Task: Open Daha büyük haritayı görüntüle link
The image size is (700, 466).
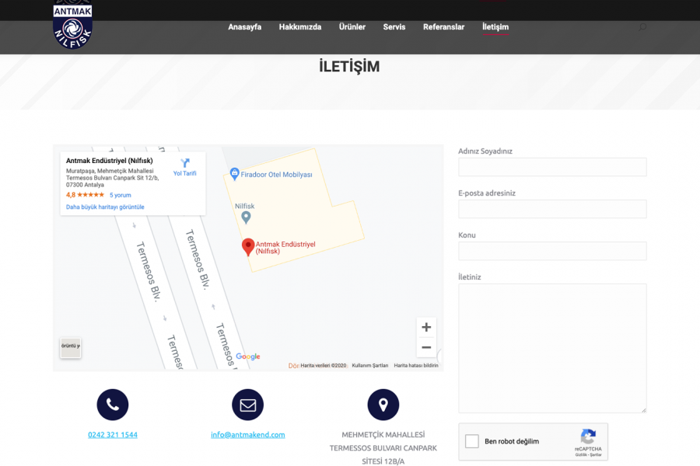Action: 105,207
